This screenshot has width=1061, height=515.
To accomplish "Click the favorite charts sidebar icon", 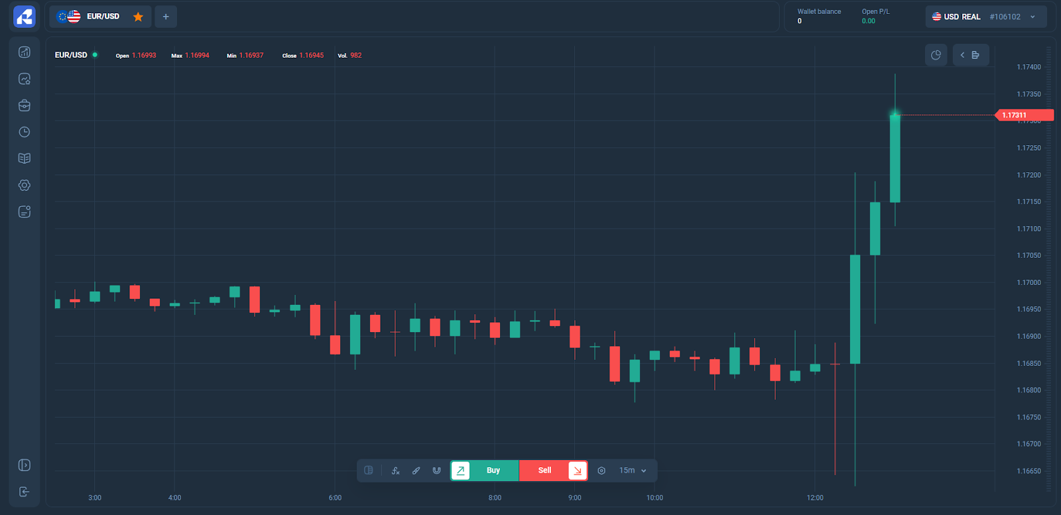I will (x=25, y=79).
